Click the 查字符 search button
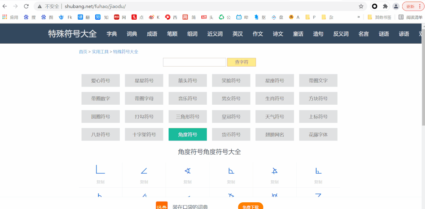 pyautogui.click(x=241, y=62)
